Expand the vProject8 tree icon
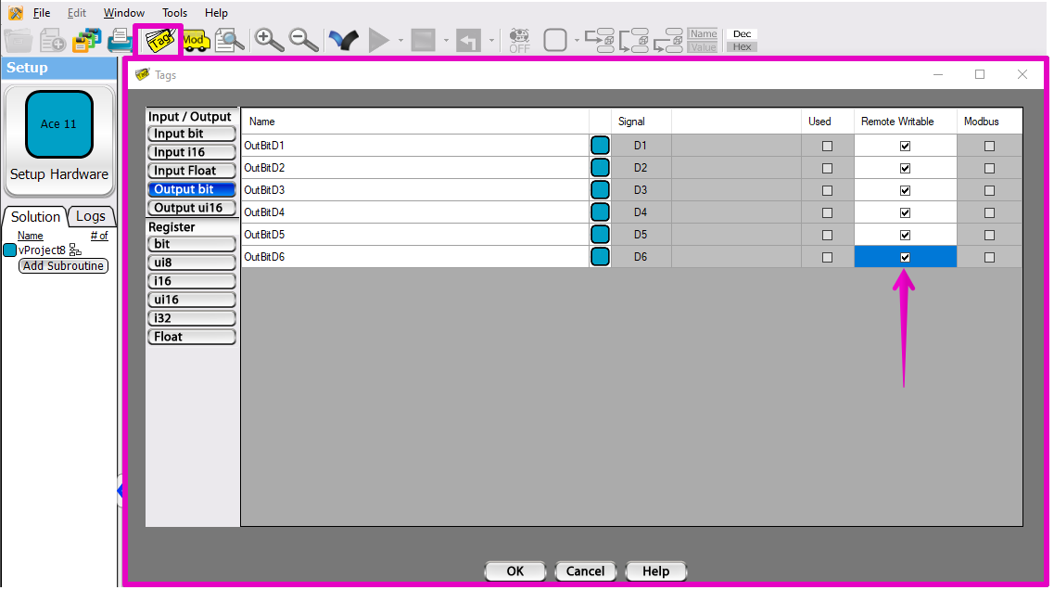The image size is (1054, 590). [76, 250]
